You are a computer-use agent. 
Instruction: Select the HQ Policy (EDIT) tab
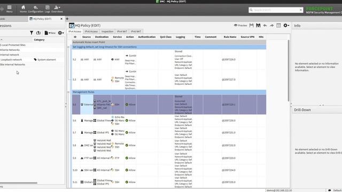(43, 19)
